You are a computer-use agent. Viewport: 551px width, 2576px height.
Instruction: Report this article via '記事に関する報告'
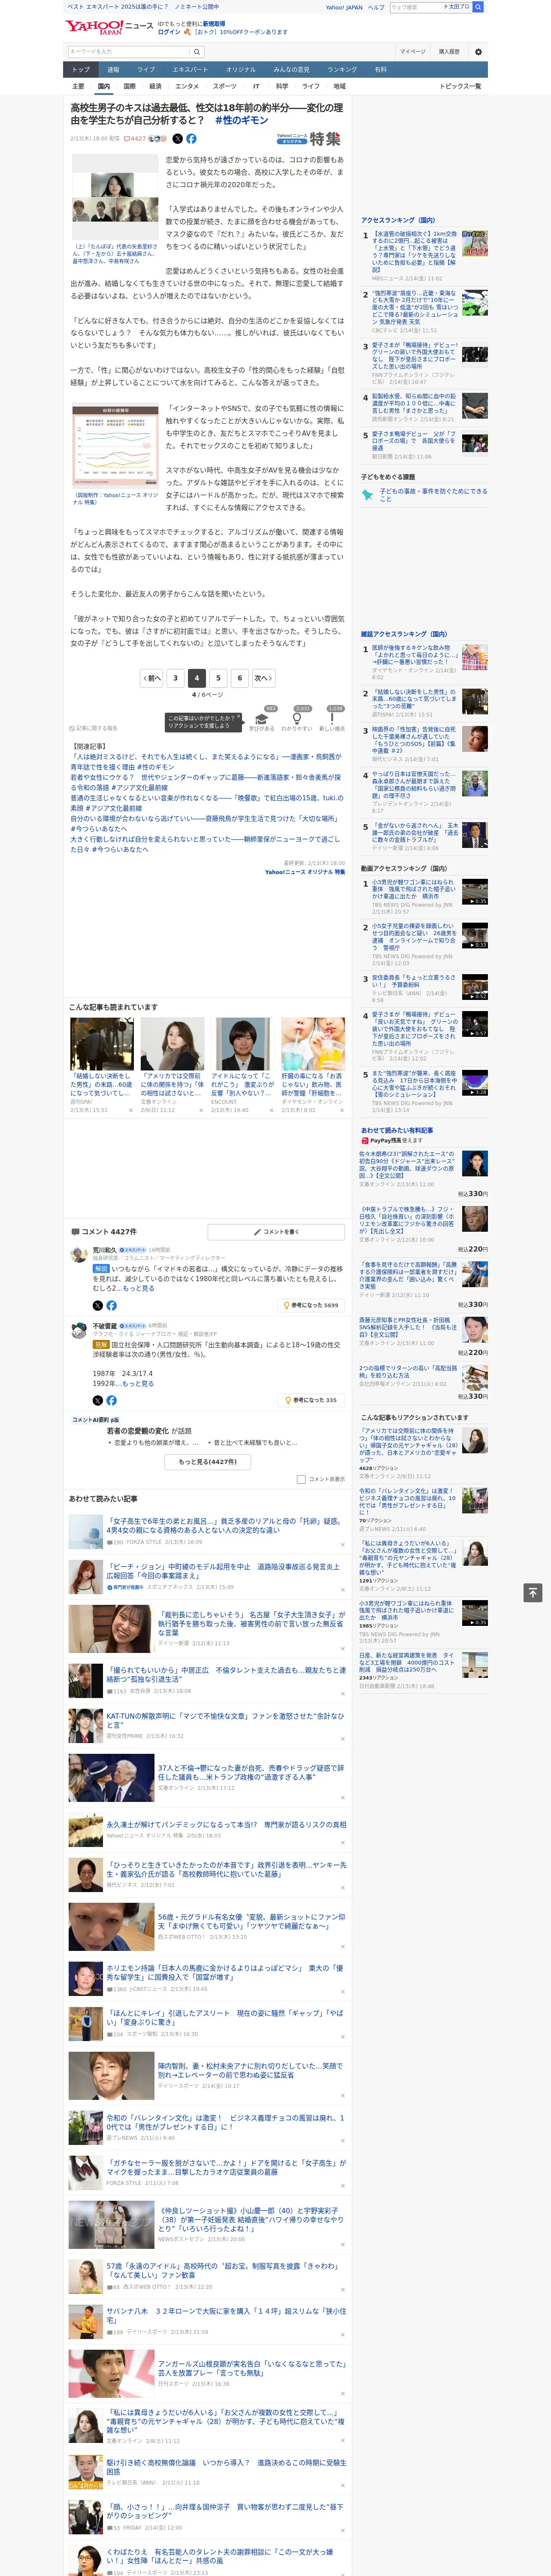click(93, 728)
